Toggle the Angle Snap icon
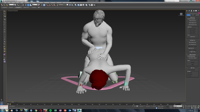Image resolution: width=200 pixels, height=112 pixels. tap(50, 5)
